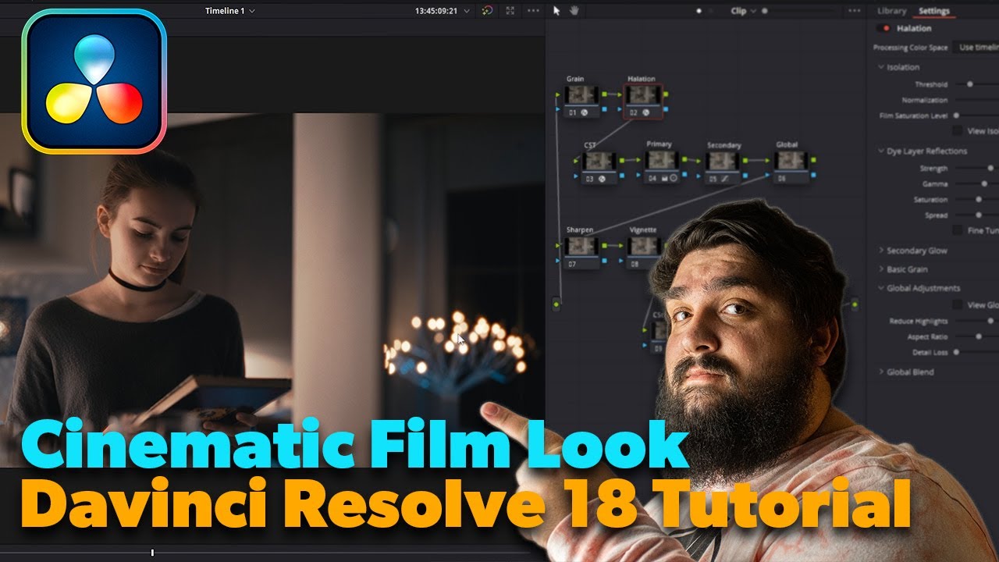
Task: Toggle the Halation effect enable switch
Action: (884, 28)
